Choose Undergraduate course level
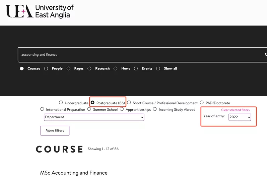Viewport: 267px width, 177px height. point(61,103)
